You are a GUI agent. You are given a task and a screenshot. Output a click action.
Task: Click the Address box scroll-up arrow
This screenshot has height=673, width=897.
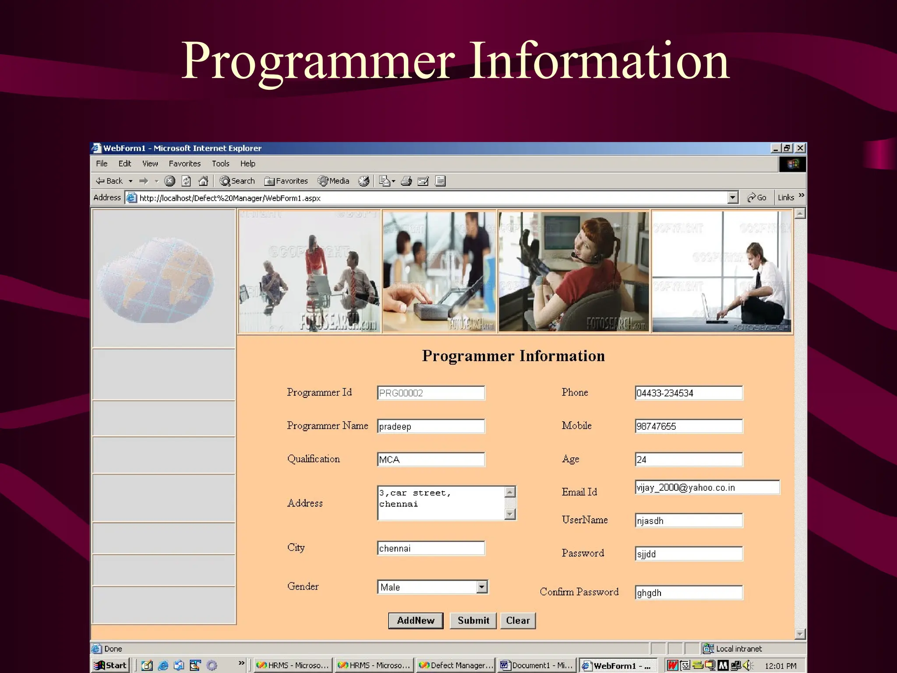(510, 492)
